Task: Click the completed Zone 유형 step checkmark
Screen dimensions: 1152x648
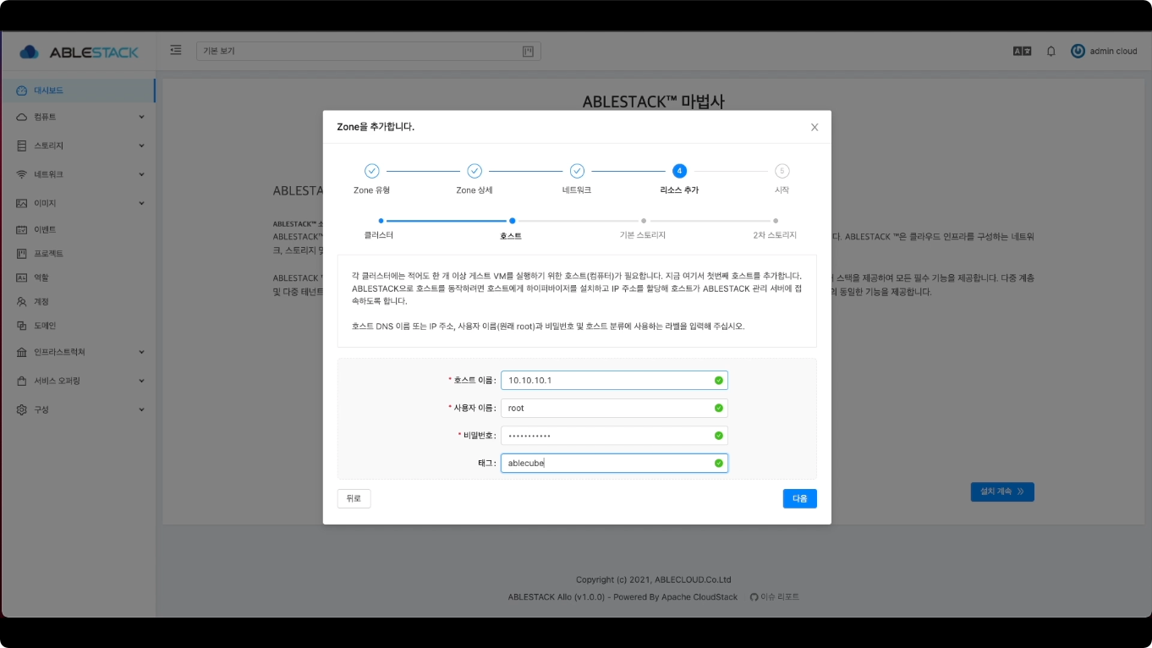Action: pos(372,171)
